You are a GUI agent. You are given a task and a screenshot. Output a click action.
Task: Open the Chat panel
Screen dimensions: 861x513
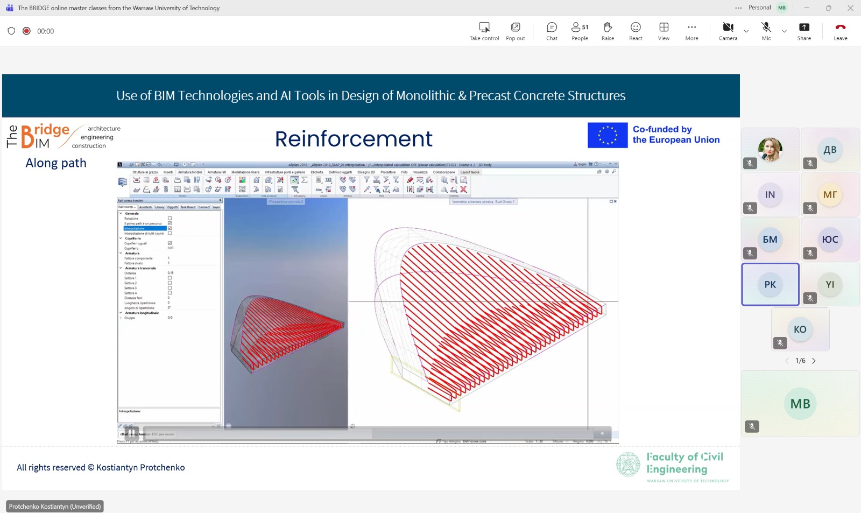(x=552, y=31)
